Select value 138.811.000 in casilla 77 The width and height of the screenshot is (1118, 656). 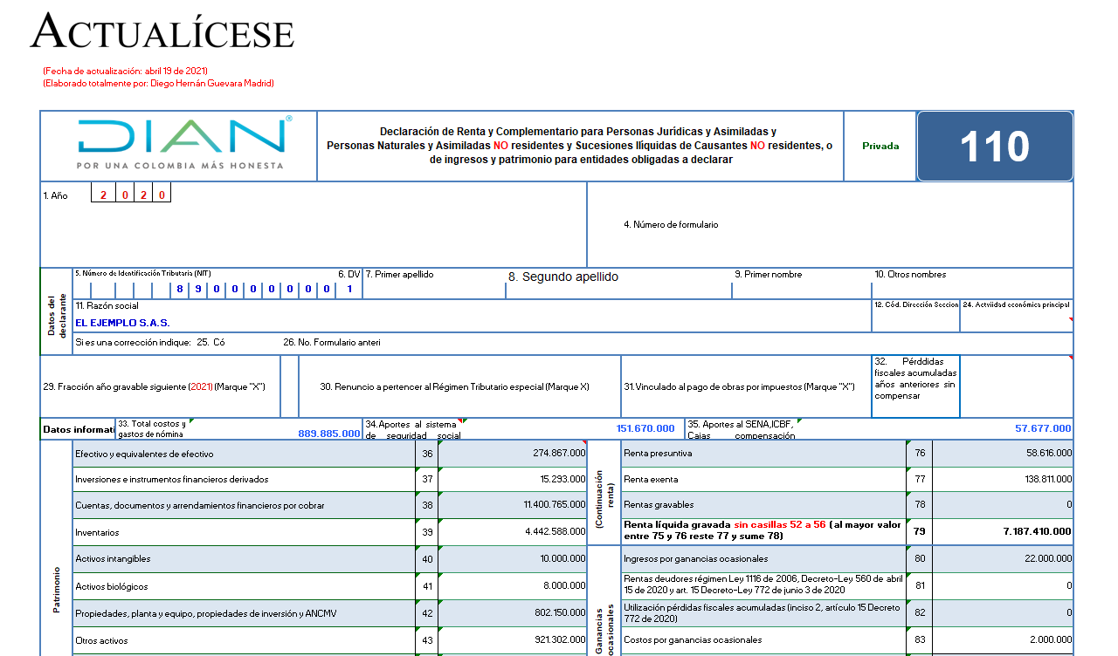point(1046,479)
